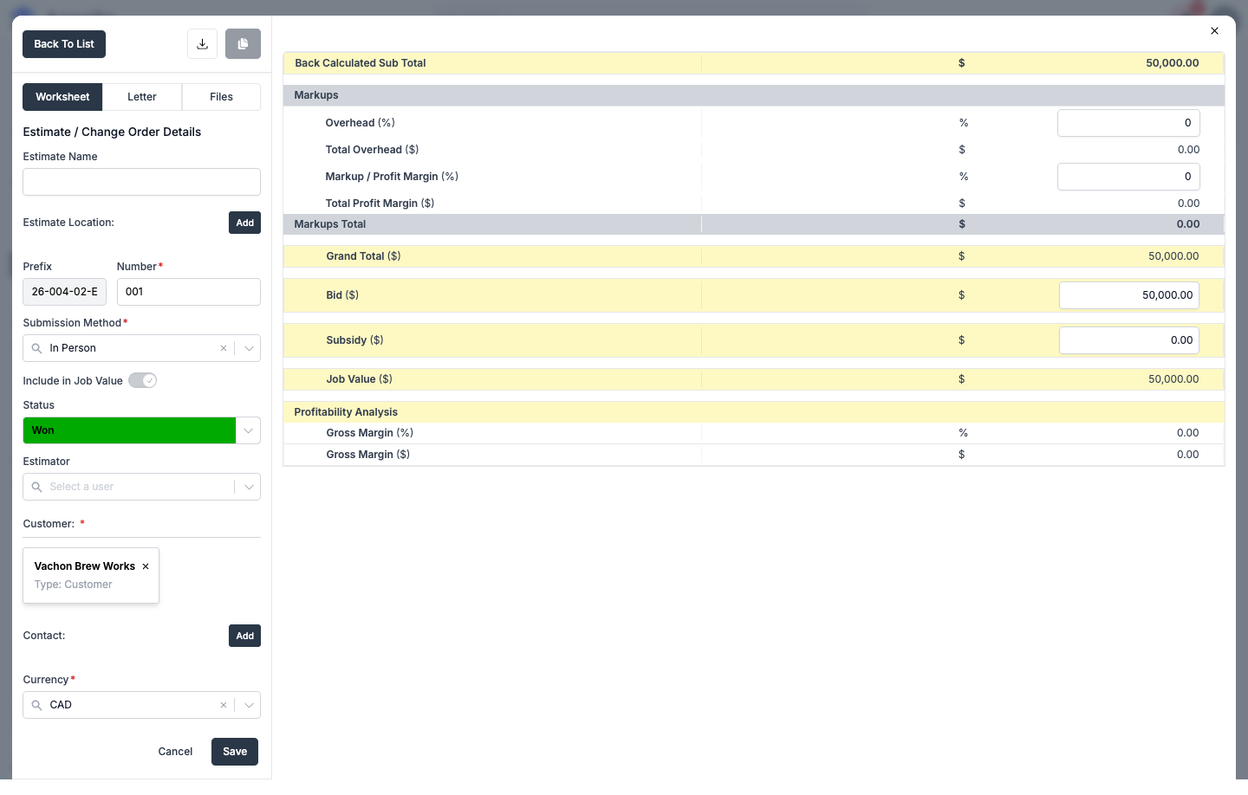Click the Number field containing 001
This screenshot has width=1248, height=795.
coord(189,292)
